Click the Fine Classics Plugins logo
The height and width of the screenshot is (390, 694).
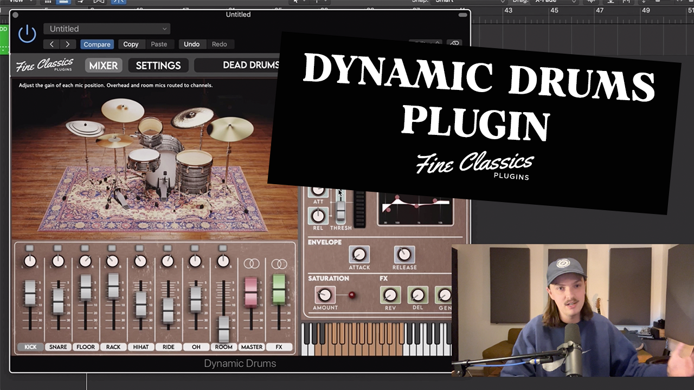[x=43, y=65]
